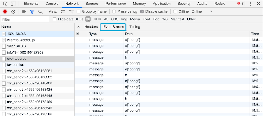
Task: Select request xhr_send?t=1562496158425
Action: point(37,90)
